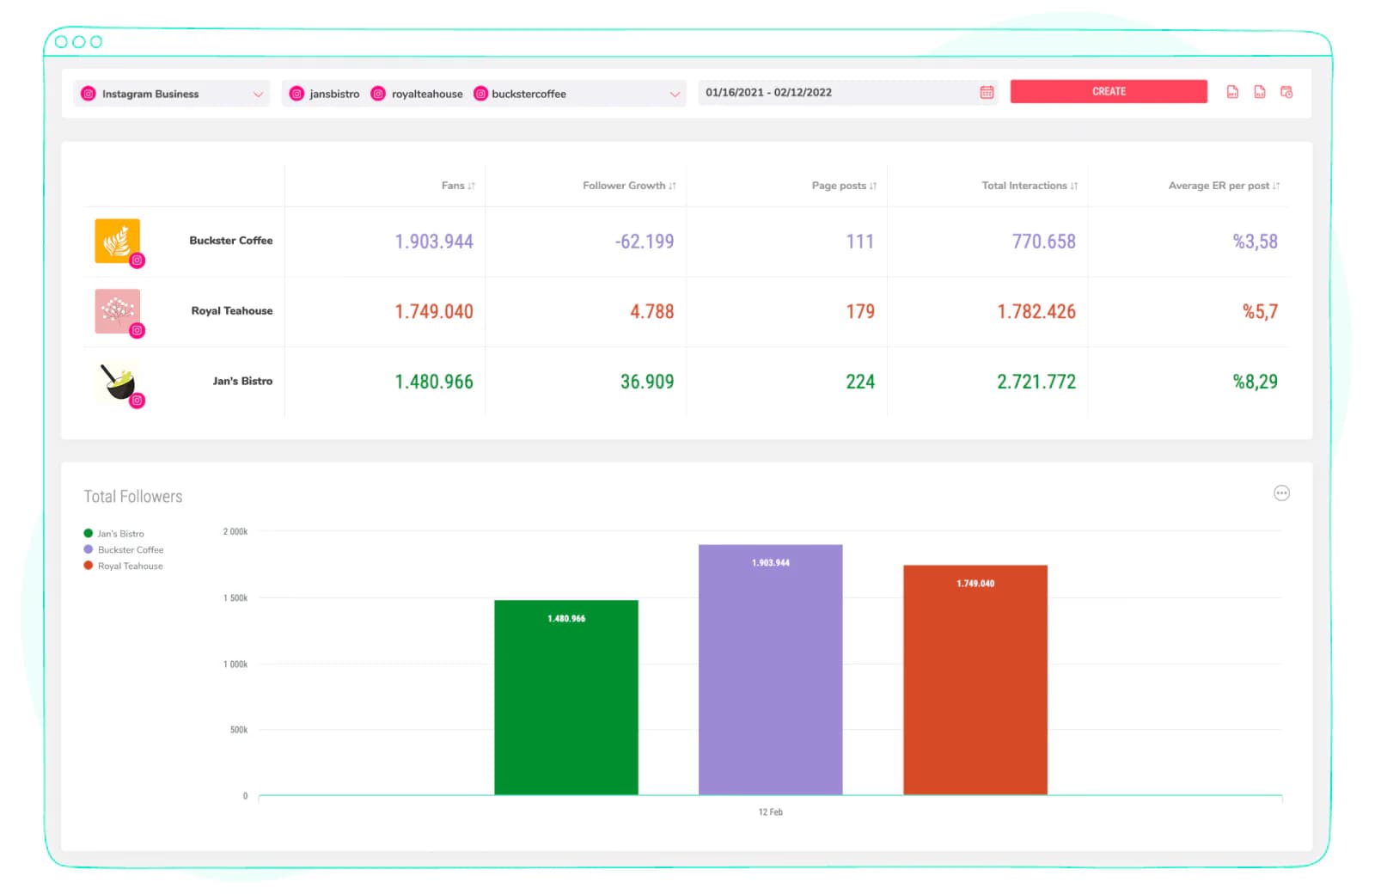The height and width of the screenshot is (894, 1375).
Task: Sort by Average ER per post
Action: [x=1224, y=186]
